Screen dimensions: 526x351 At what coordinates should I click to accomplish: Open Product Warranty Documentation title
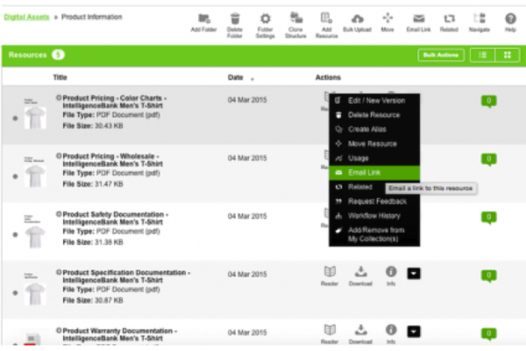(x=119, y=334)
